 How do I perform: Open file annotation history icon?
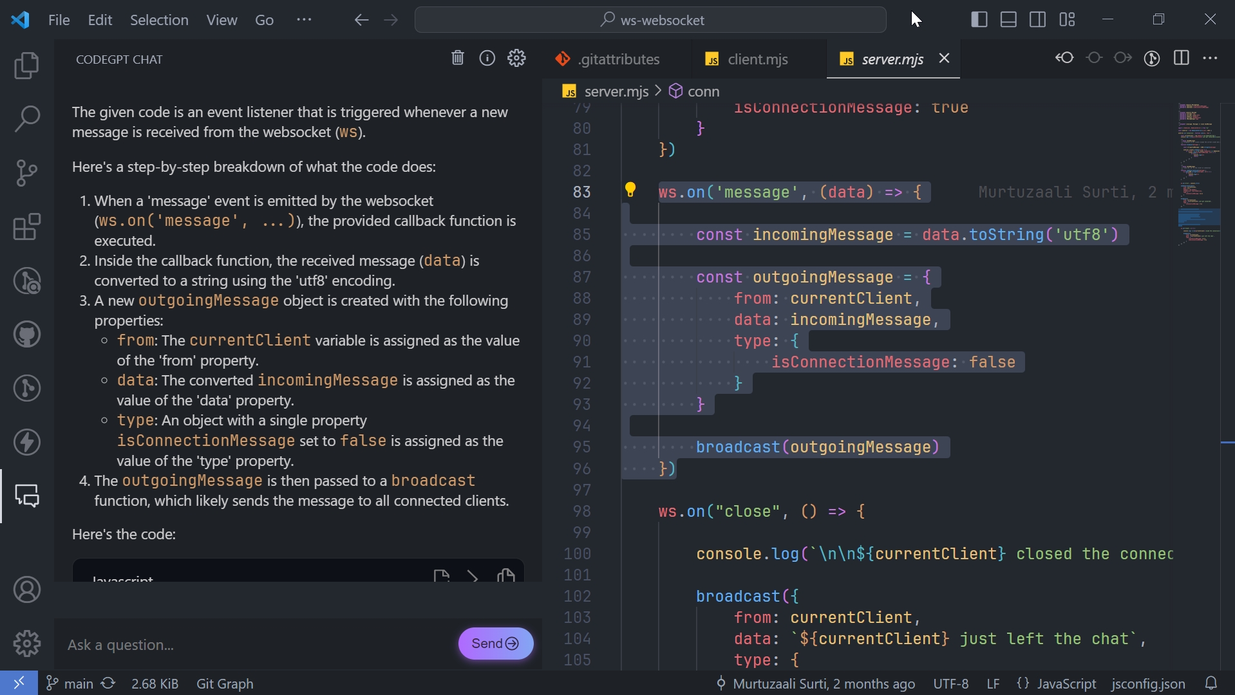(x=1152, y=59)
